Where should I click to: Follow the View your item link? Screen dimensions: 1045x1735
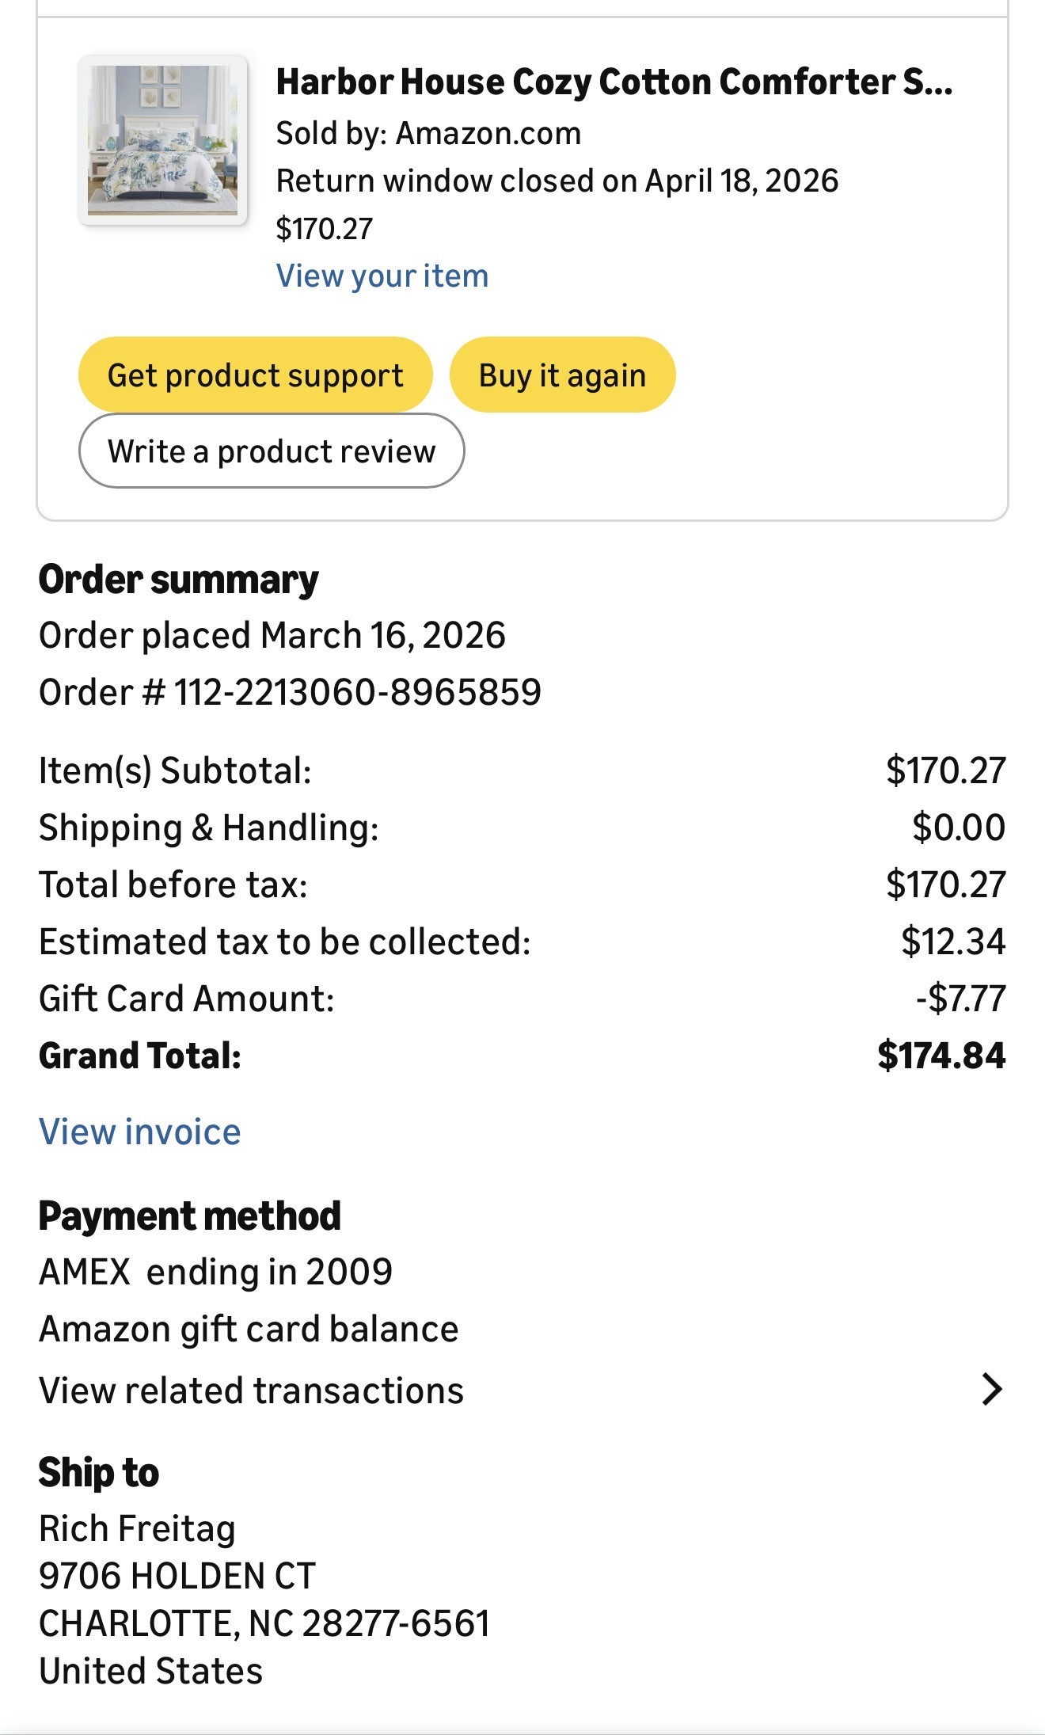click(x=382, y=276)
